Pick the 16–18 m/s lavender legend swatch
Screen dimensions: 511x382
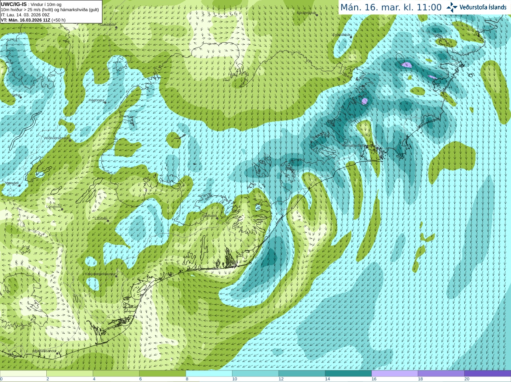point(395,374)
